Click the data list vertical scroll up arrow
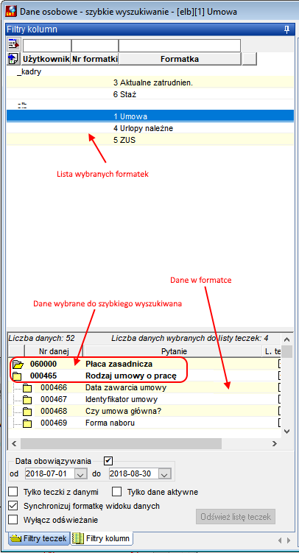The height and width of the screenshot is (553, 299). (x=287, y=340)
